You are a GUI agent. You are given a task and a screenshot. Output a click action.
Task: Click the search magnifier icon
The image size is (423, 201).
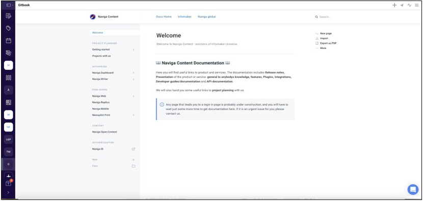(316, 17)
